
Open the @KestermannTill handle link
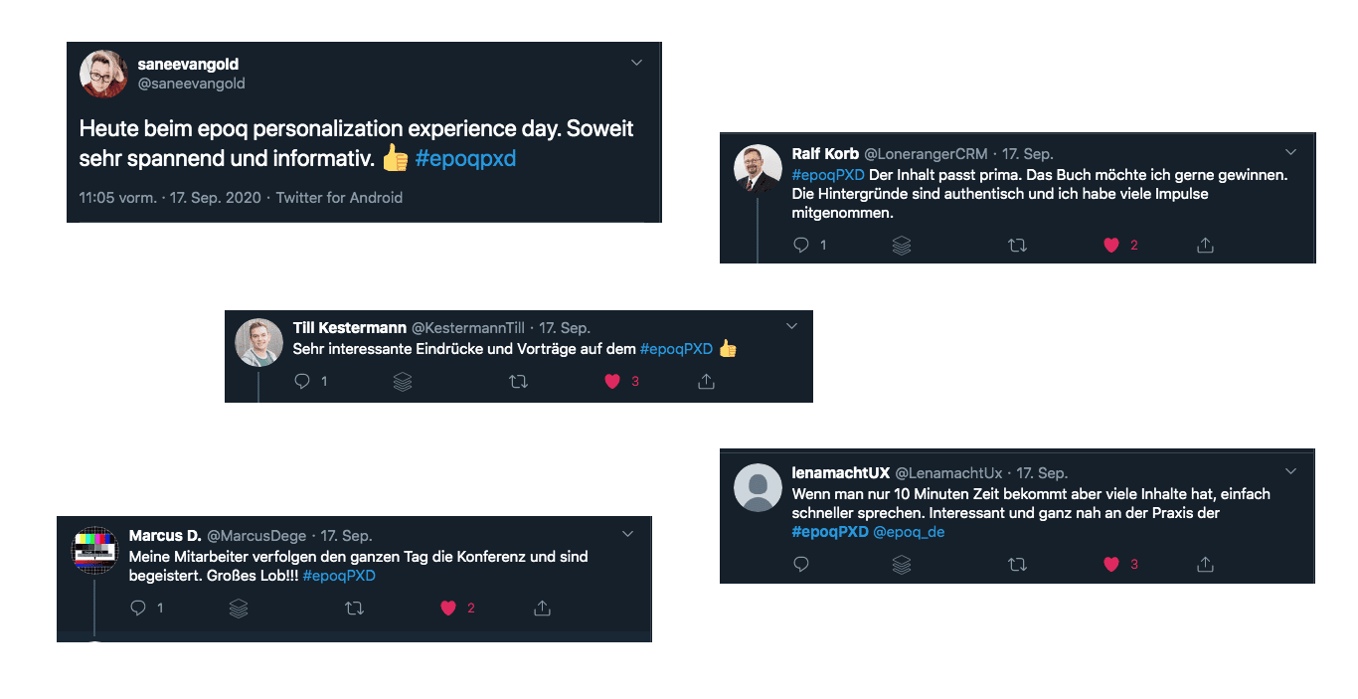point(468,327)
